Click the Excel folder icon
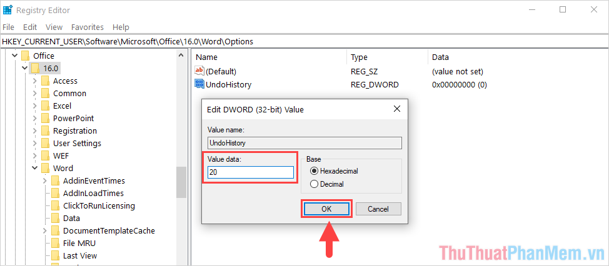This screenshot has height=266, width=609. coord(46,106)
